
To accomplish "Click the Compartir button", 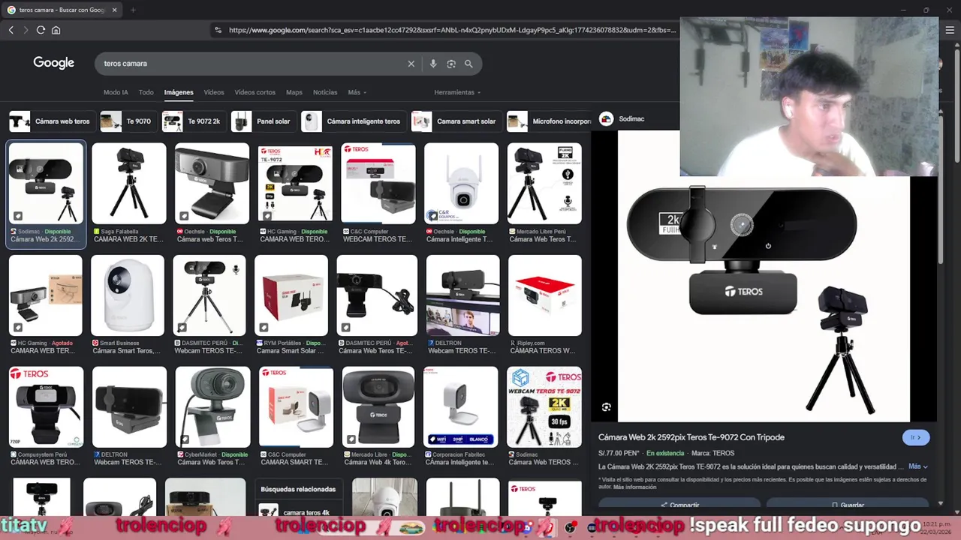I will (679, 505).
